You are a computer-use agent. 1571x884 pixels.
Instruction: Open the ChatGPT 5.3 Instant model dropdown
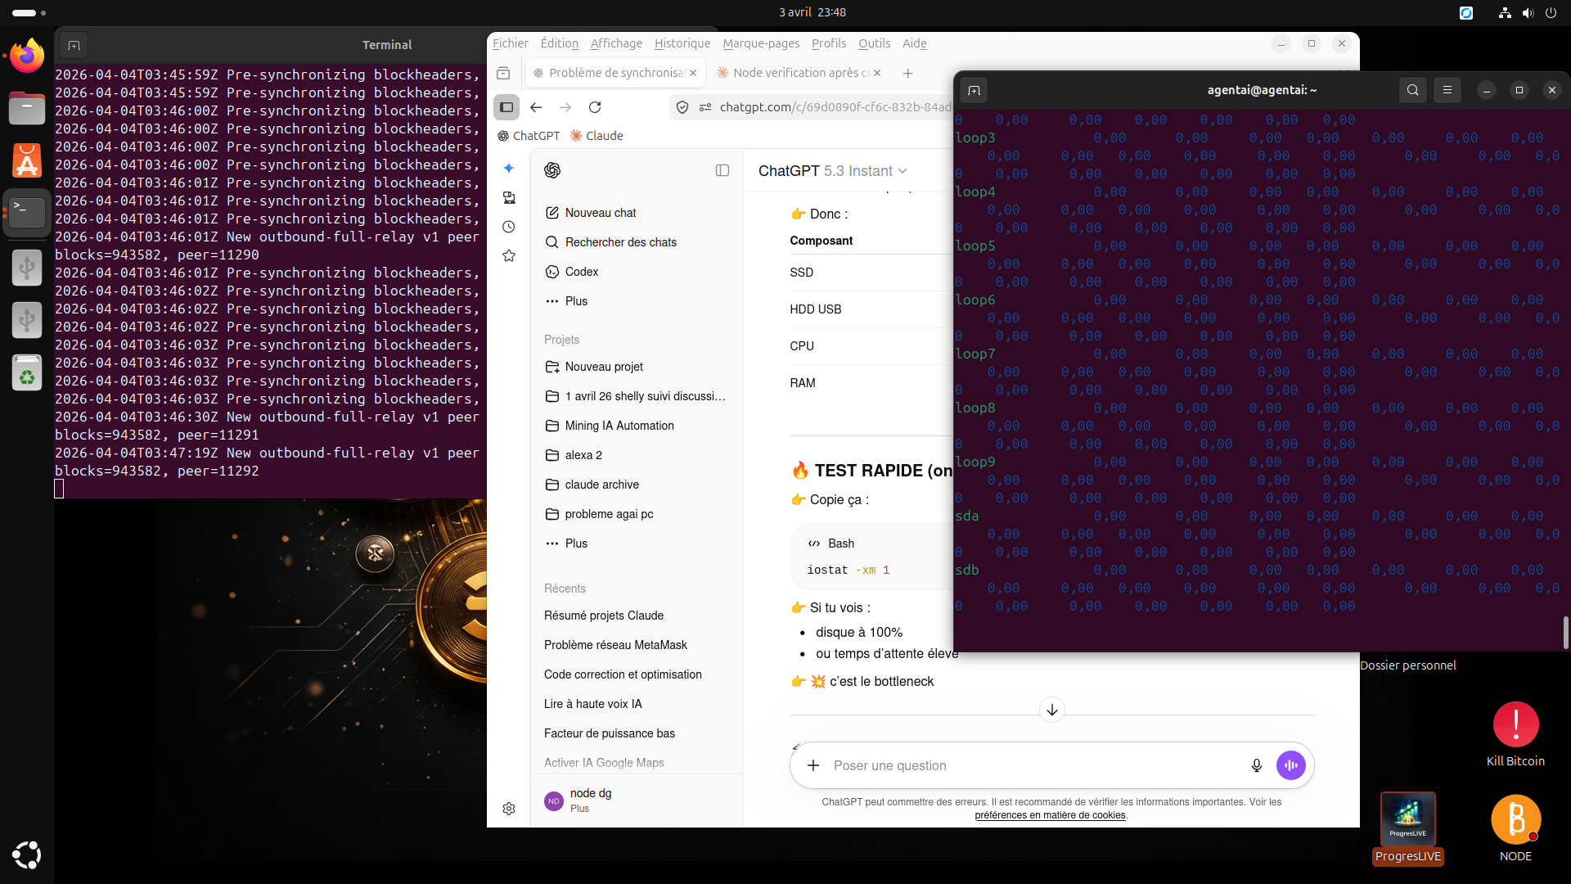point(832,170)
